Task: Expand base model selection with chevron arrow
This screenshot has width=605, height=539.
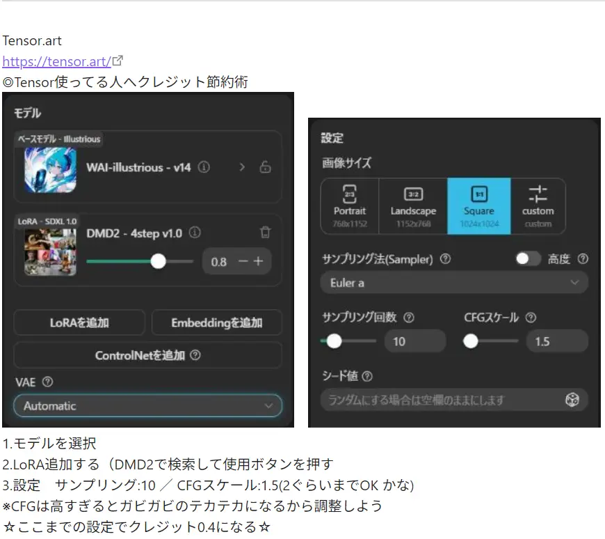Action: click(x=242, y=167)
